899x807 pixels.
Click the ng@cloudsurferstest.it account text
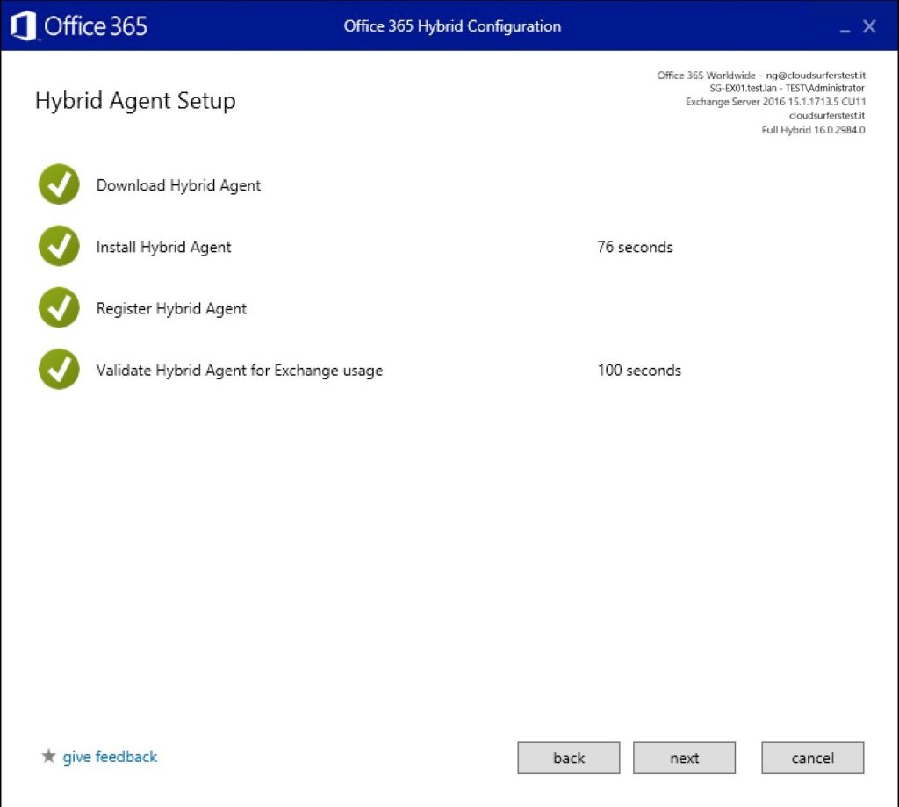pyautogui.click(x=816, y=76)
